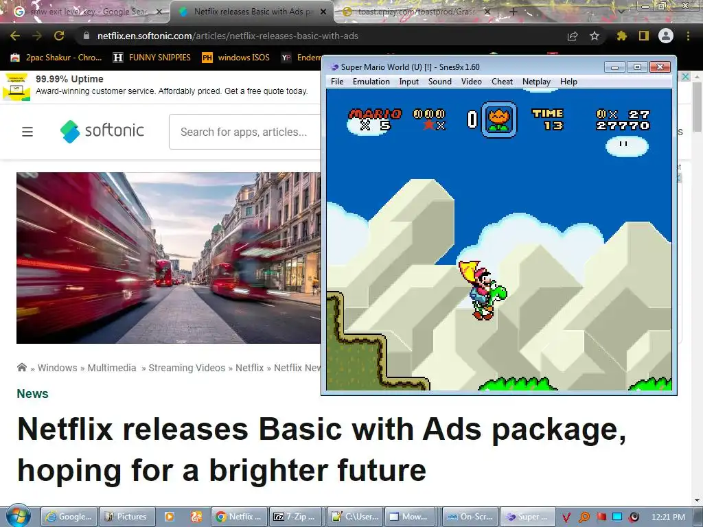Click the Chrome forward arrow
703x527 pixels.
(x=37, y=36)
